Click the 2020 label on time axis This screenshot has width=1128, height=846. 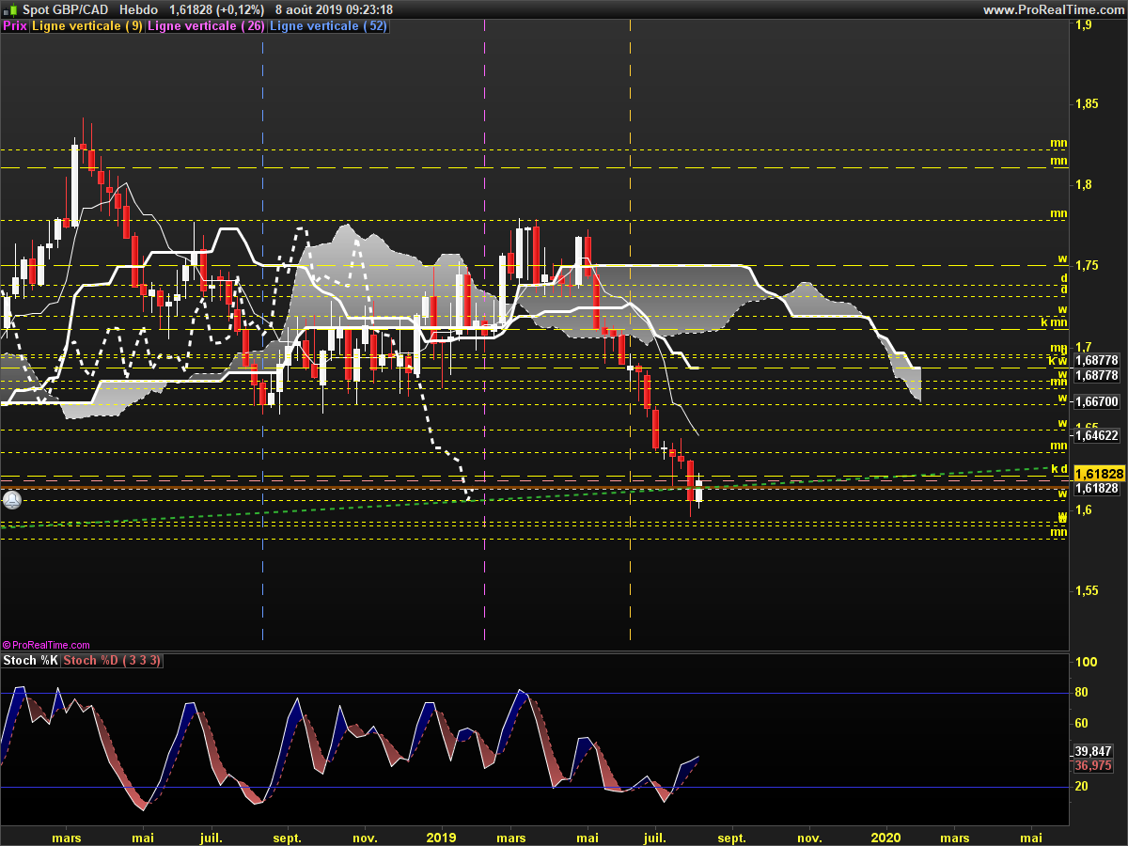tap(887, 837)
